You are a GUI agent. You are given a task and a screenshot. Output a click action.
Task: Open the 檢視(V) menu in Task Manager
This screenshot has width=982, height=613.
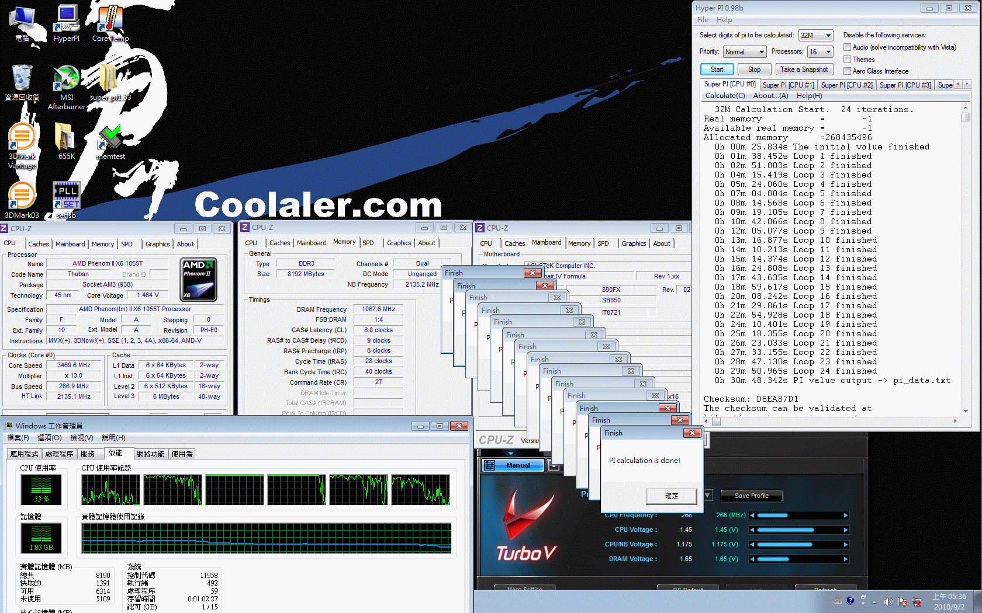(82, 438)
